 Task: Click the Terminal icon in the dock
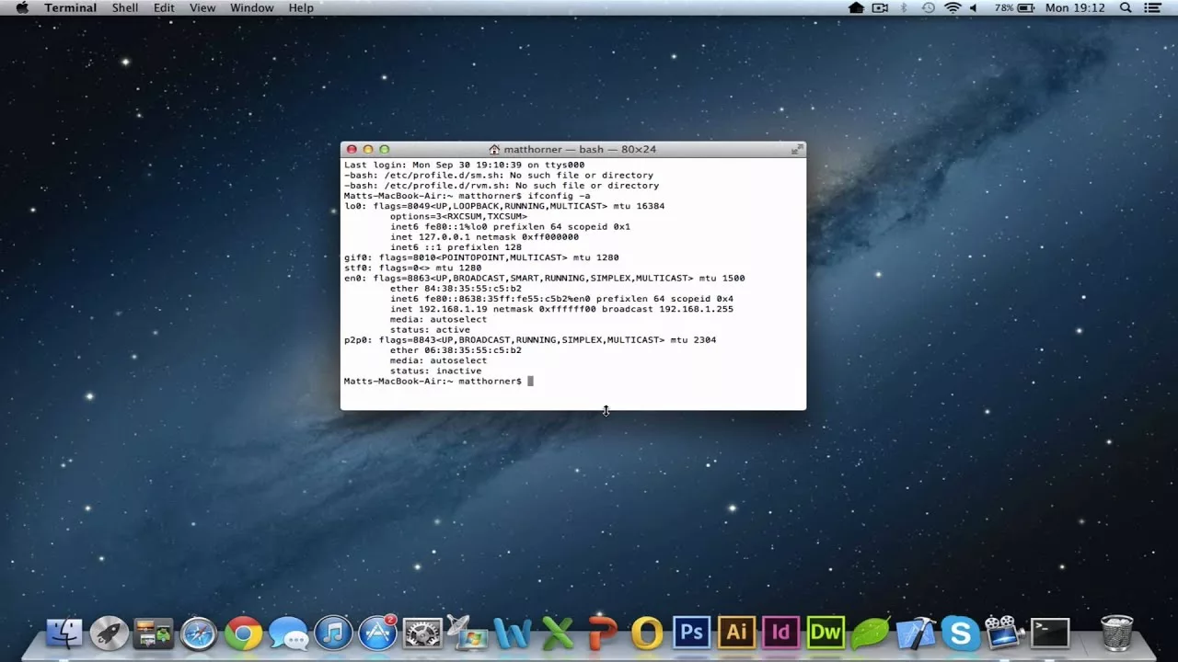1049,633
